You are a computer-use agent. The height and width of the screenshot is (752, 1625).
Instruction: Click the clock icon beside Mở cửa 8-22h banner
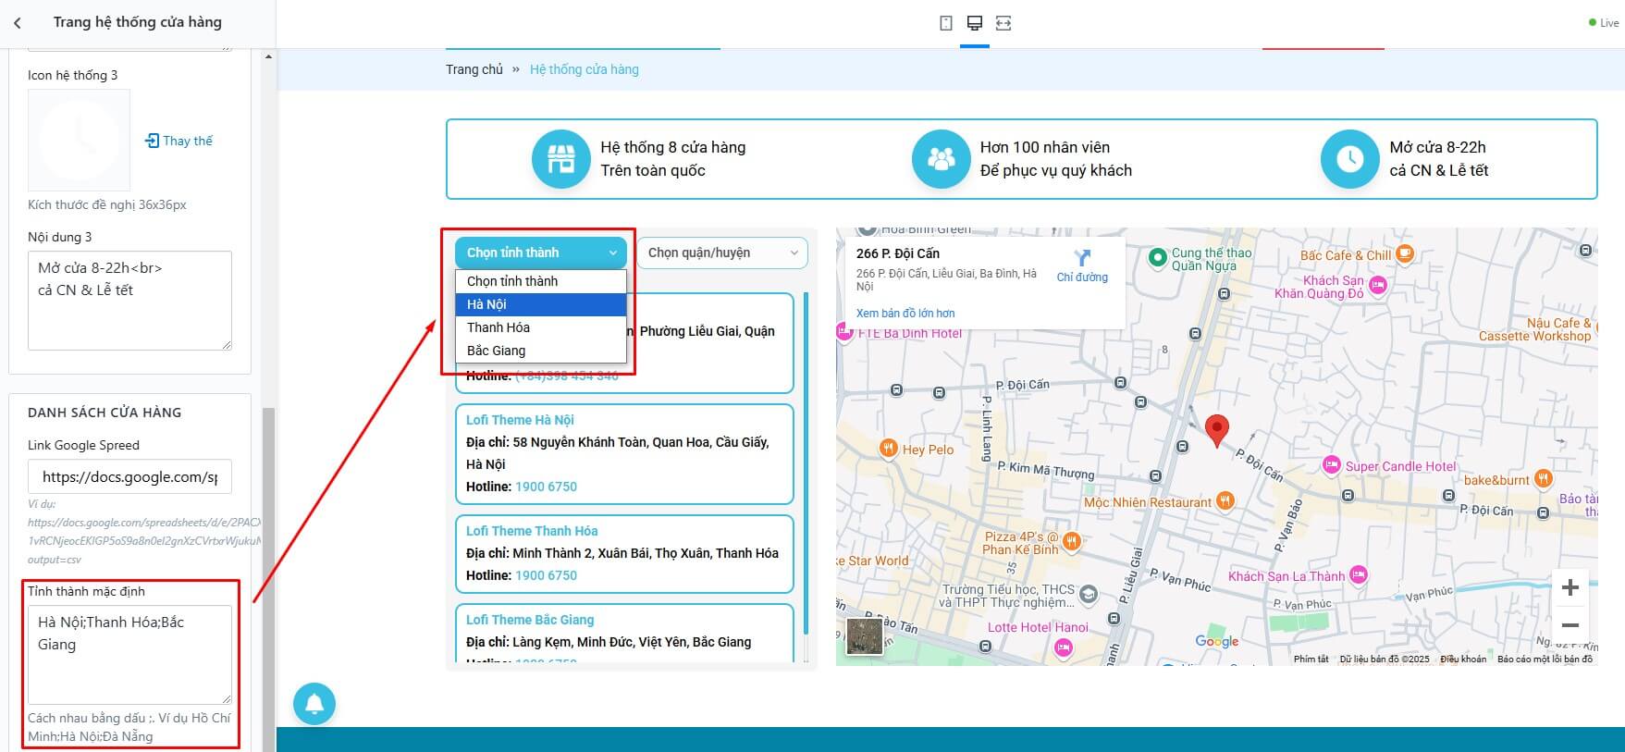1349,159
